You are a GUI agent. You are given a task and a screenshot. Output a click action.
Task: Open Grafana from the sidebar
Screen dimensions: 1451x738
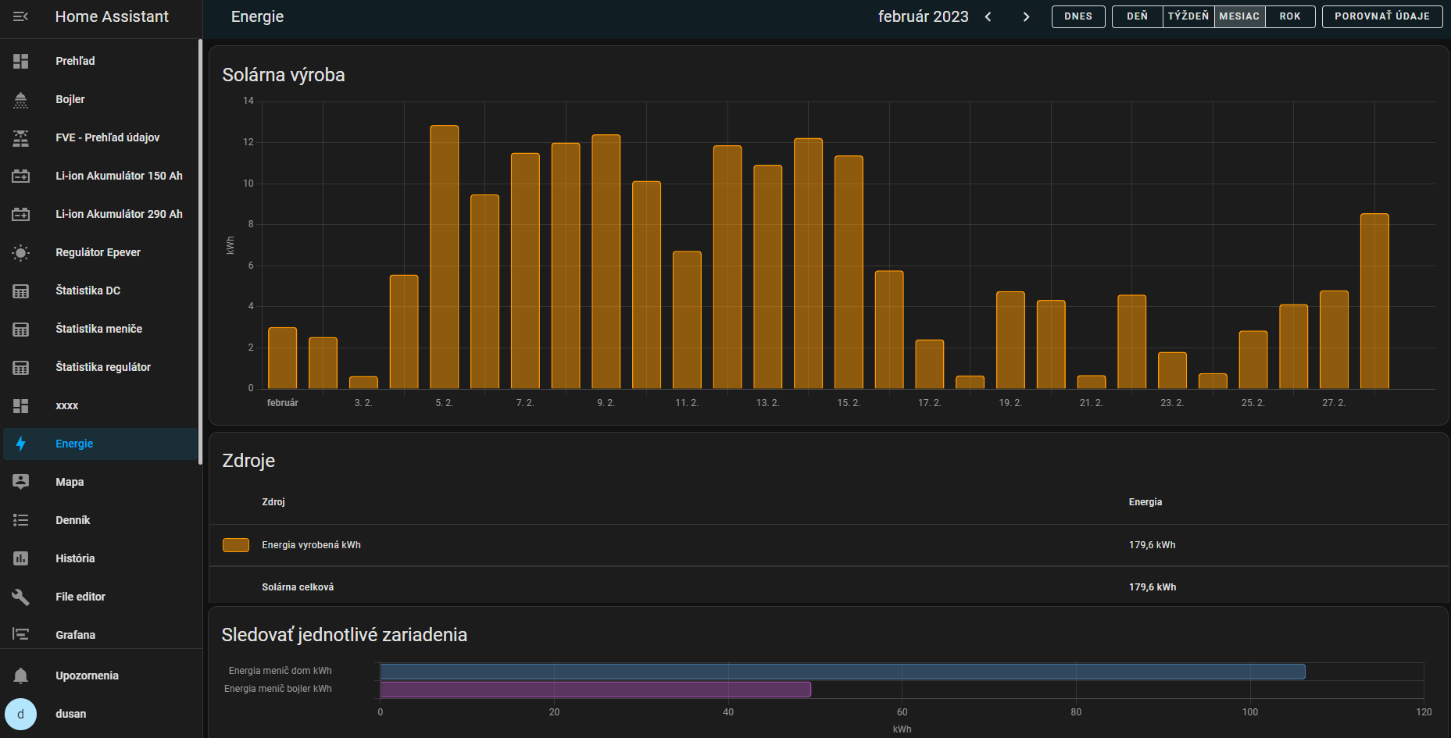(75, 635)
